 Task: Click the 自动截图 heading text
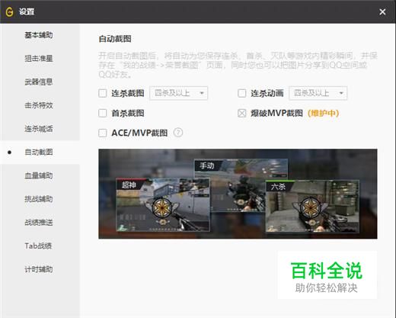(x=115, y=39)
